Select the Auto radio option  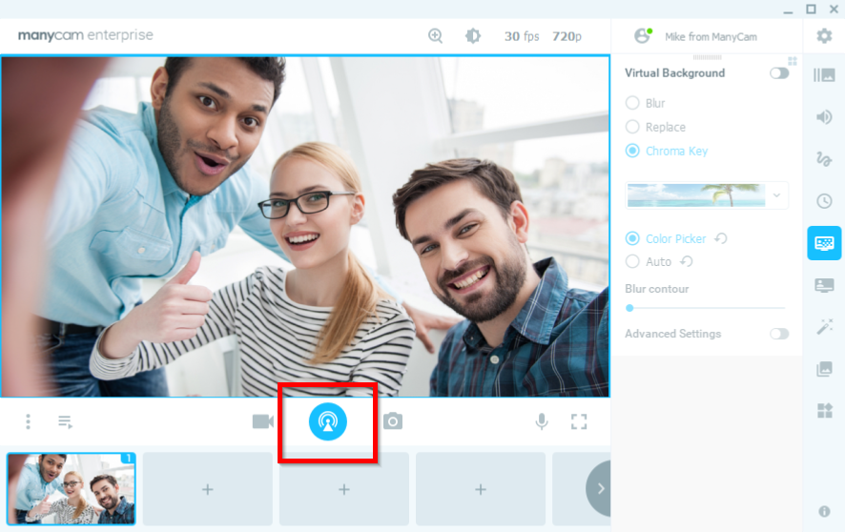(x=632, y=261)
